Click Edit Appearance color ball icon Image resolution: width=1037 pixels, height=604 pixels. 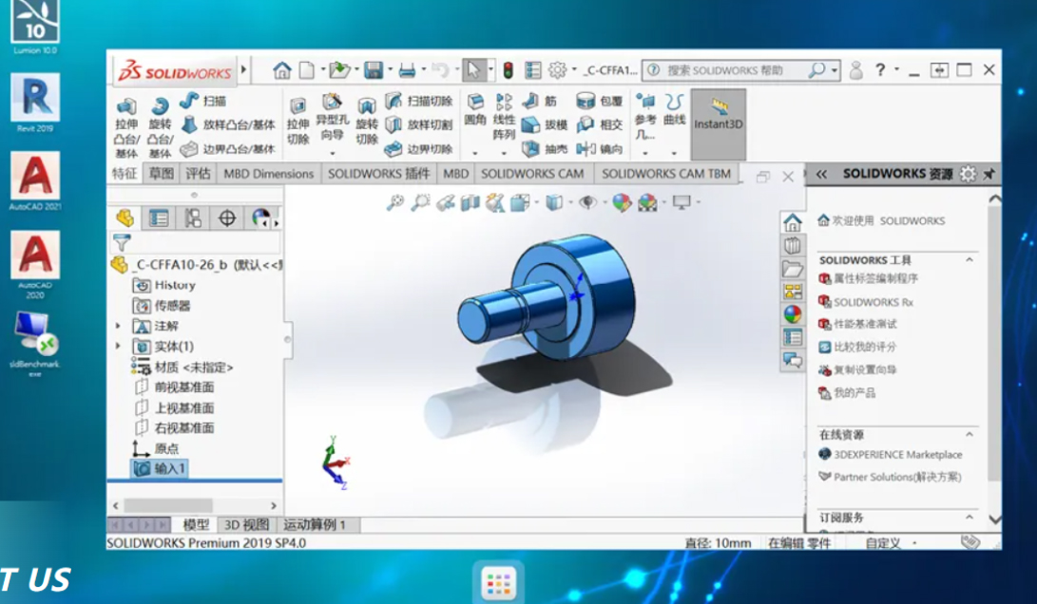(622, 202)
